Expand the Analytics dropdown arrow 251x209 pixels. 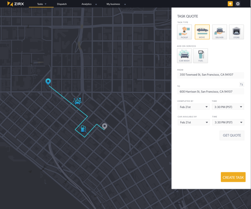click(96, 4)
